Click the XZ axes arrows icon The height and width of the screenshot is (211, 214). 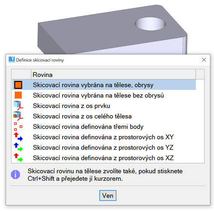18,158
